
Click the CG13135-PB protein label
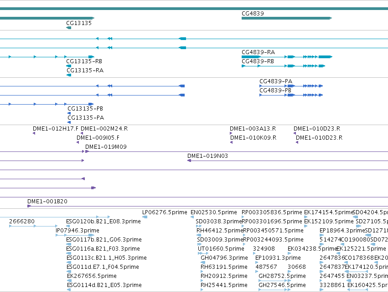click(x=85, y=109)
